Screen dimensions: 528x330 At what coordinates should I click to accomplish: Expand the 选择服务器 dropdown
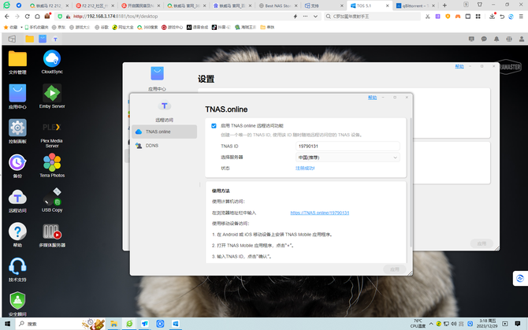[x=348, y=158]
